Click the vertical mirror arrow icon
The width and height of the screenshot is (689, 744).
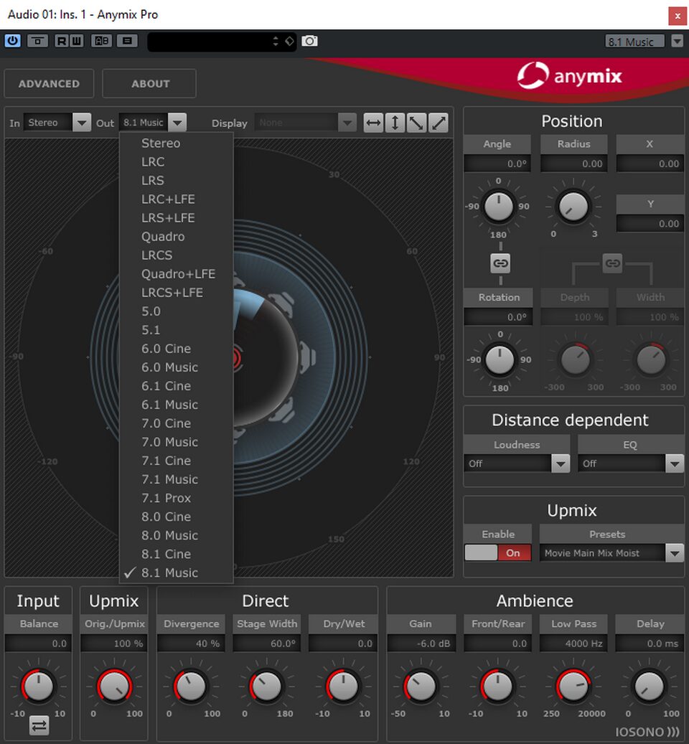pos(395,123)
